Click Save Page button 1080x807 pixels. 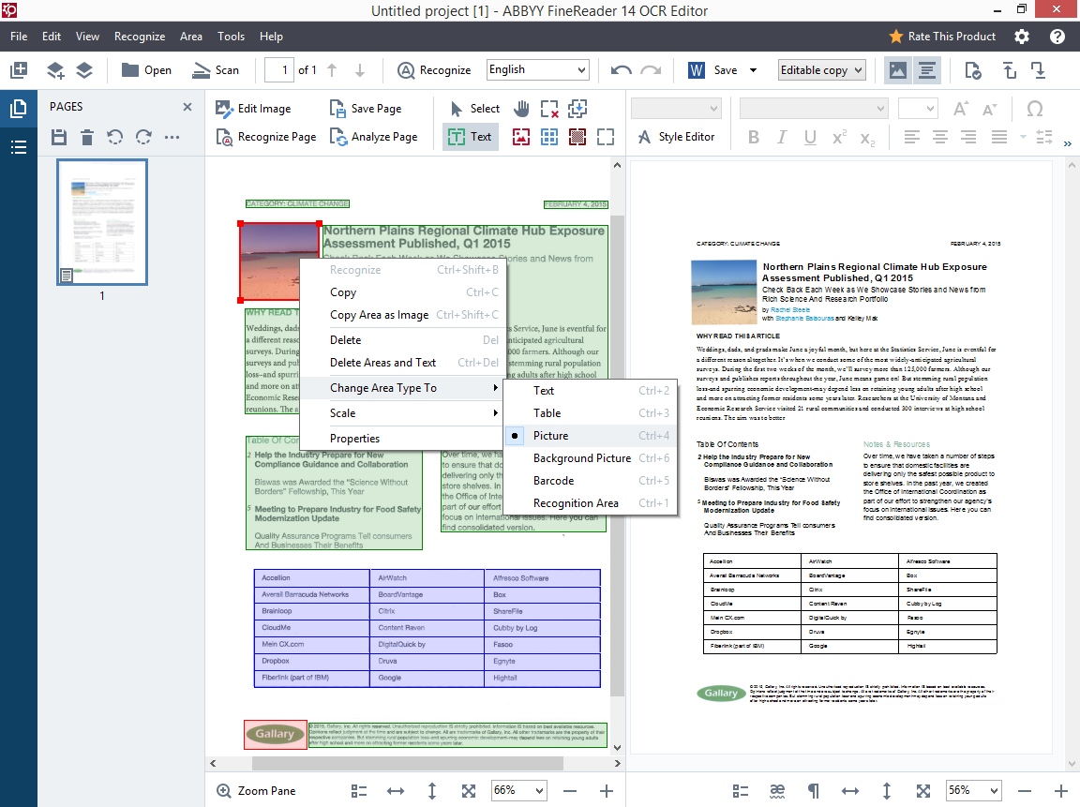(366, 109)
